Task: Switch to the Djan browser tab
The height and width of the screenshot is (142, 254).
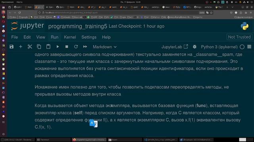Action: 50,7
